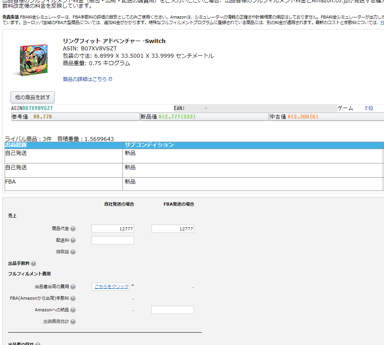This screenshot has width=384, height=345.
Task: Click the 他の商品を試す button
Action: click(x=33, y=98)
